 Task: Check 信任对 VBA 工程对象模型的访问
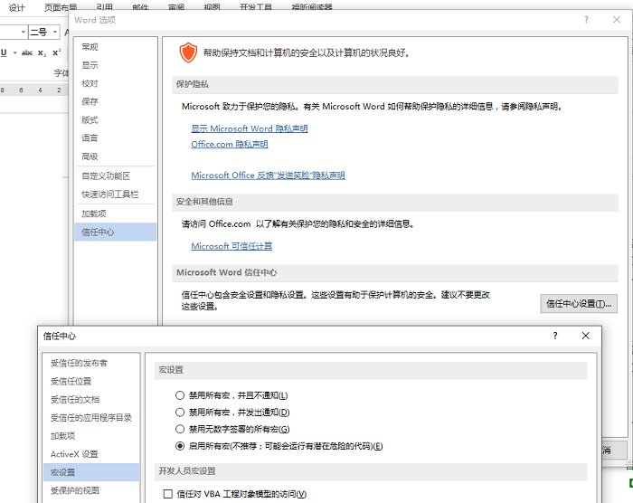tap(168, 494)
